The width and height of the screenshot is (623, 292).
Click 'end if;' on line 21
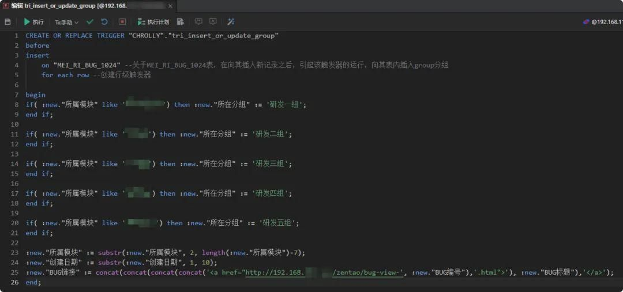(39, 233)
